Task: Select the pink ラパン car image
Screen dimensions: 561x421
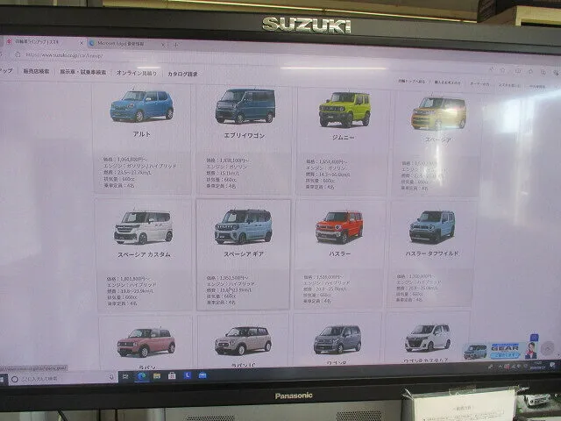Action: (x=146, y=342)
